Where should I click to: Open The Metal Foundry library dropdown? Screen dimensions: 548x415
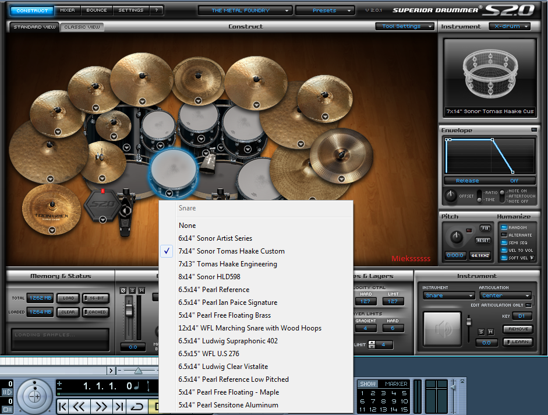coord(245,10)
